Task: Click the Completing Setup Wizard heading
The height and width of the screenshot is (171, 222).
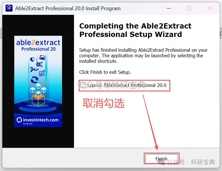Action: (135, 30)
